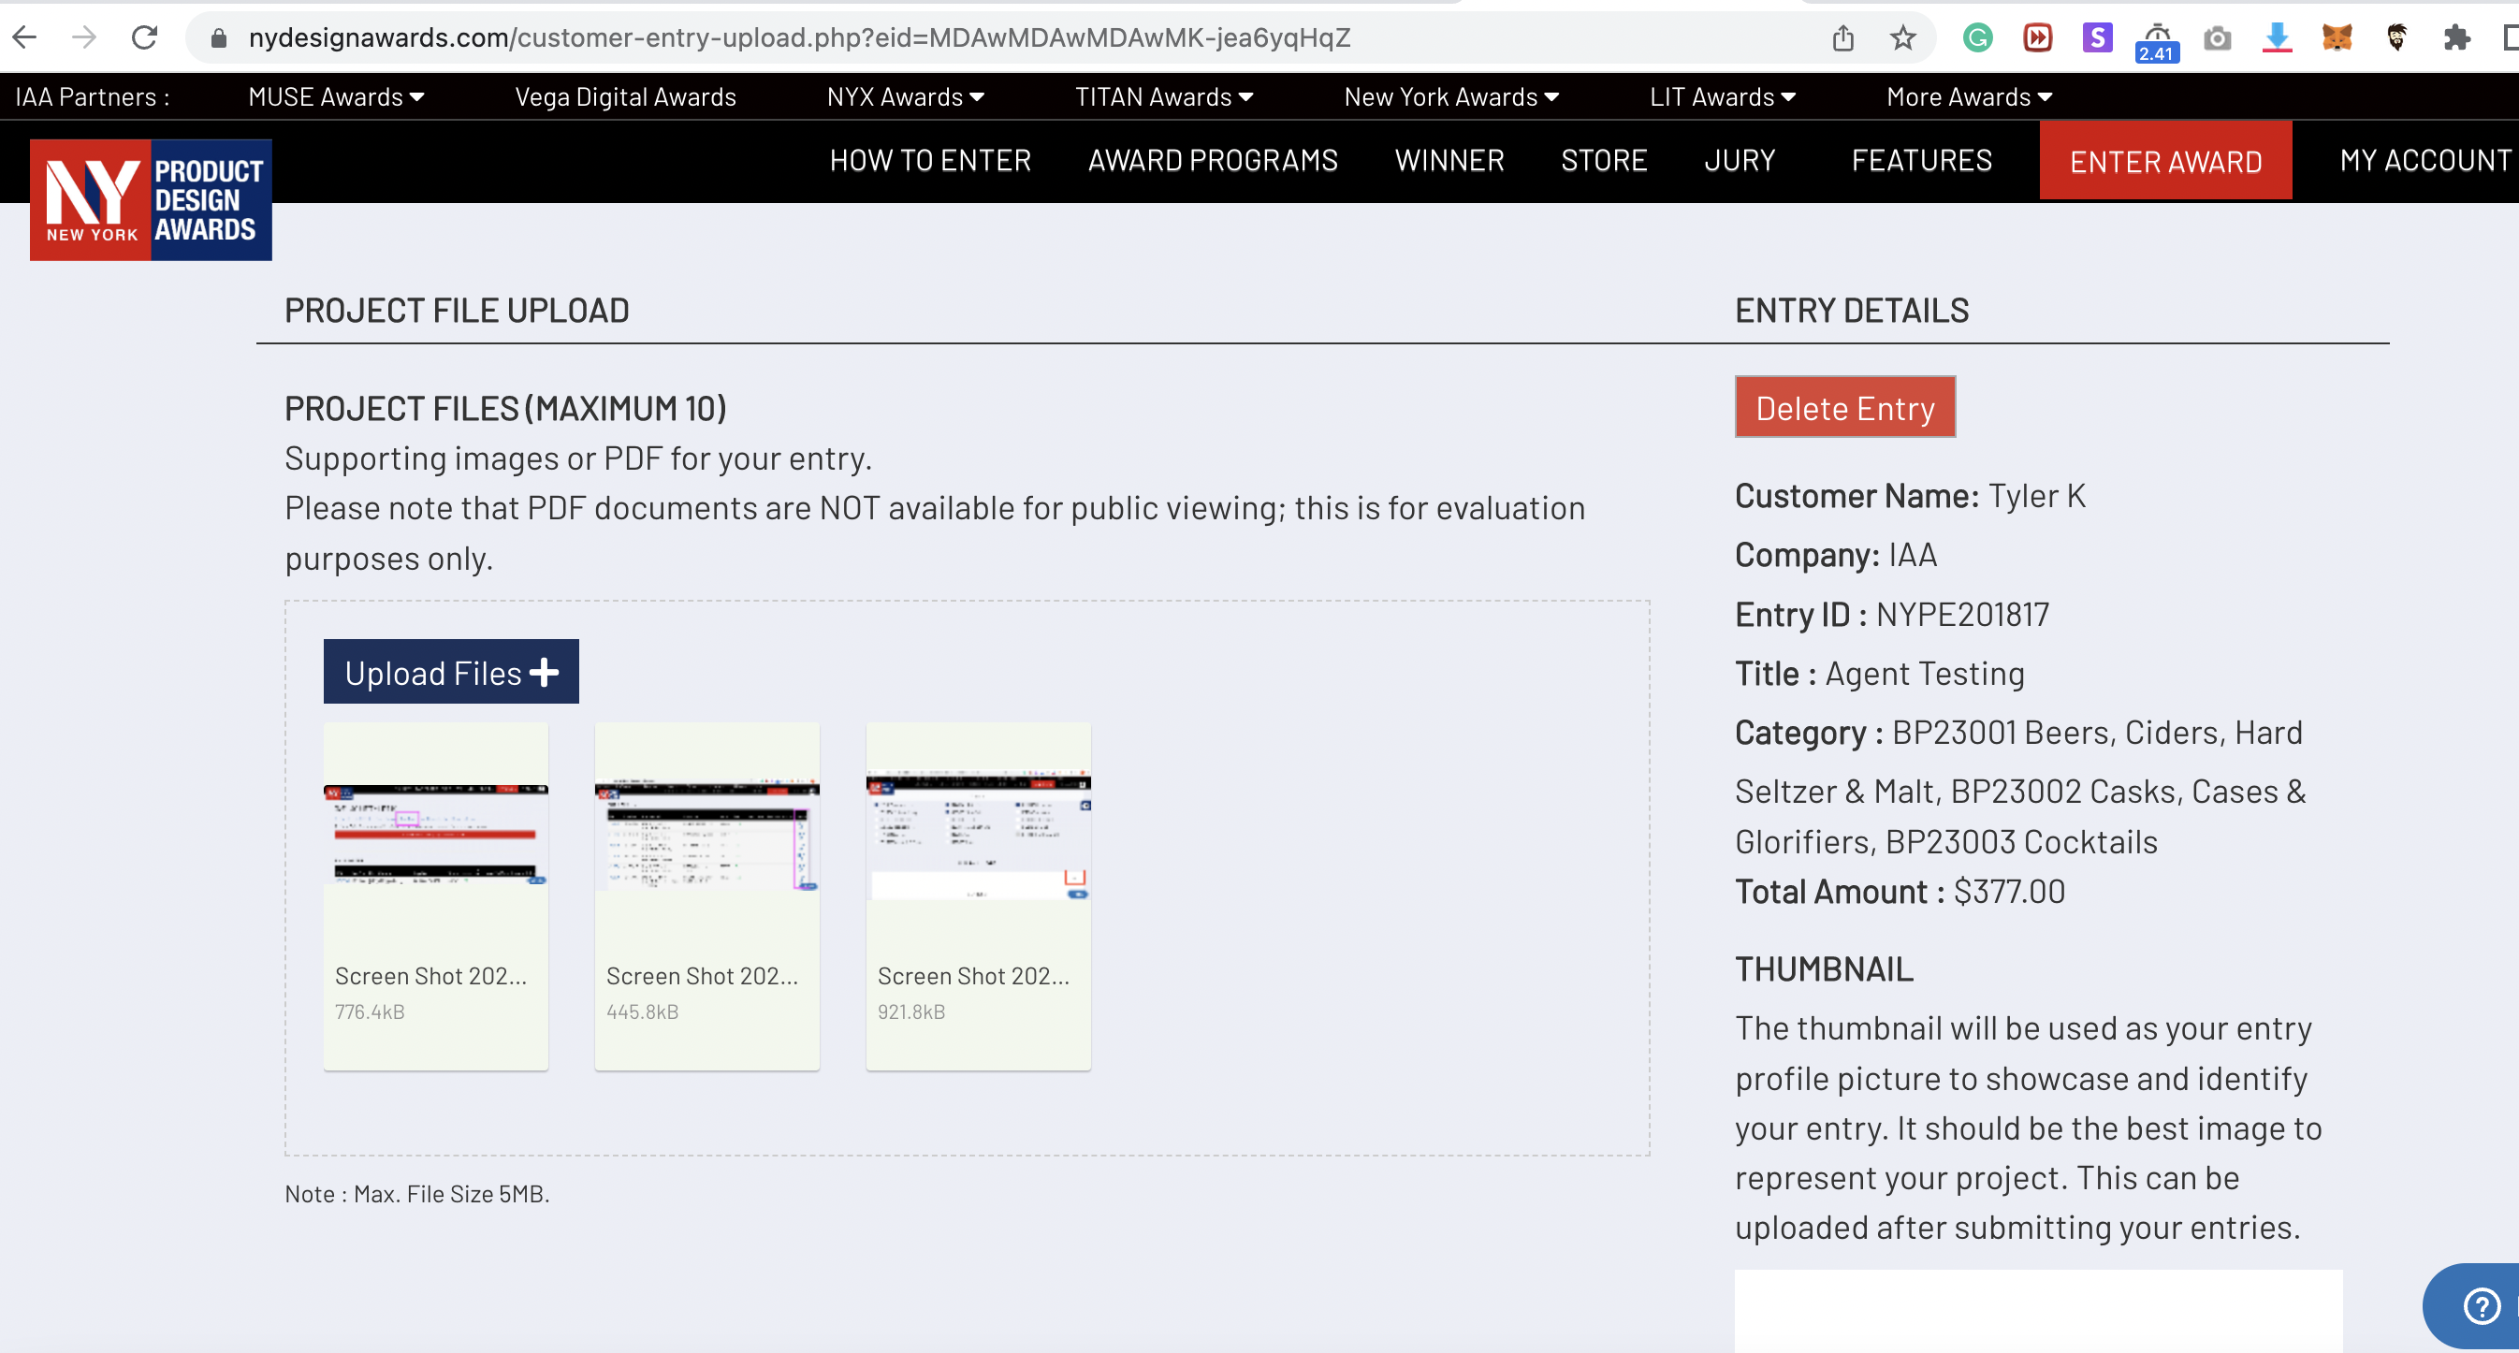This screenshot has height=1353, width=2519.
Task: Expand the More Awards dropdown
Action: (x=1969, y=96)
